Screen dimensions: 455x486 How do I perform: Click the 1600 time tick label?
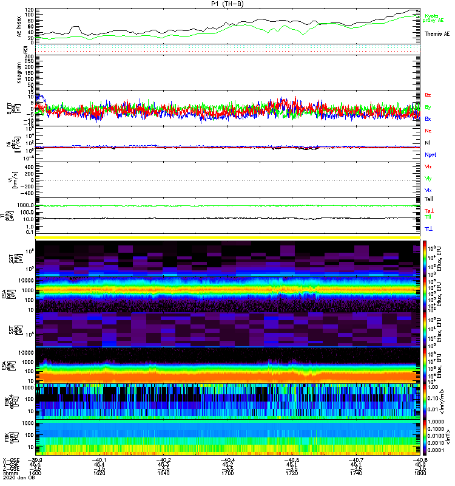35,473
